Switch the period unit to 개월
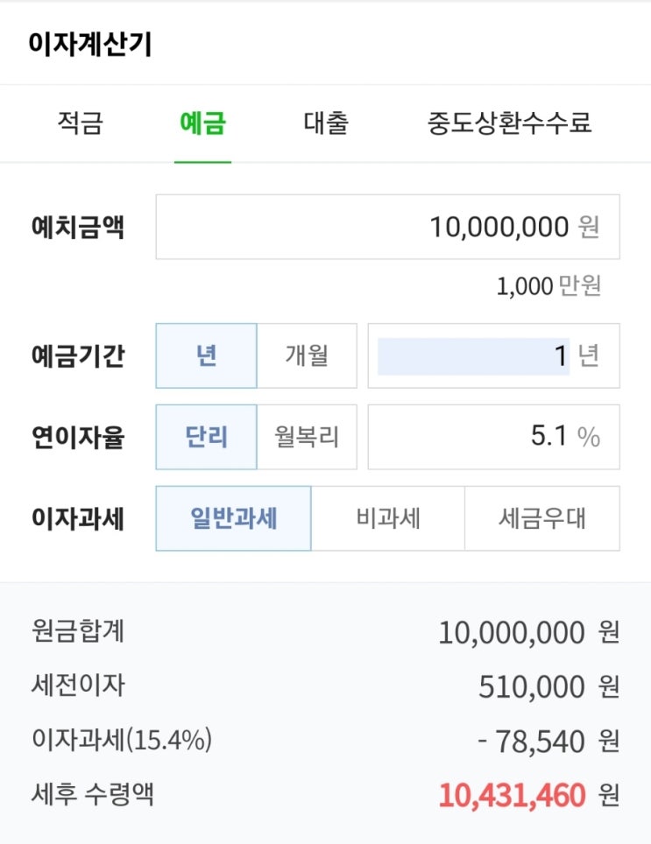 click(x=307, y=356)
